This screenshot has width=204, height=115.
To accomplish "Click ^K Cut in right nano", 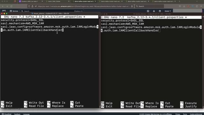I will click(165, 103).
